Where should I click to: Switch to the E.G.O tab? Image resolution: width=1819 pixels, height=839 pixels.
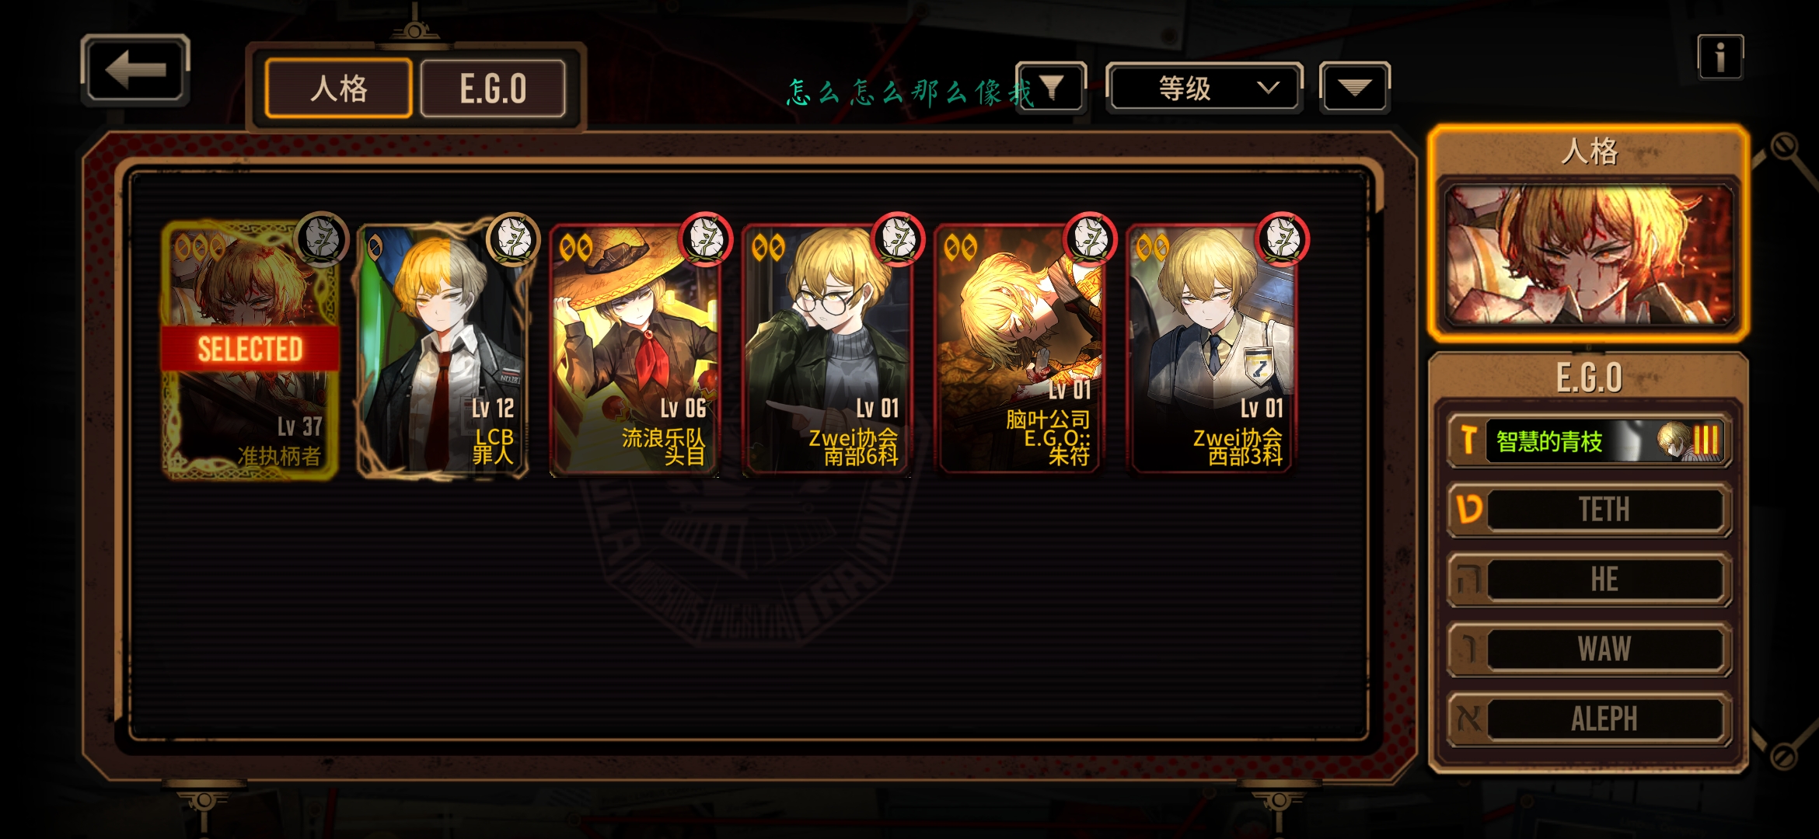pos(493,89)
